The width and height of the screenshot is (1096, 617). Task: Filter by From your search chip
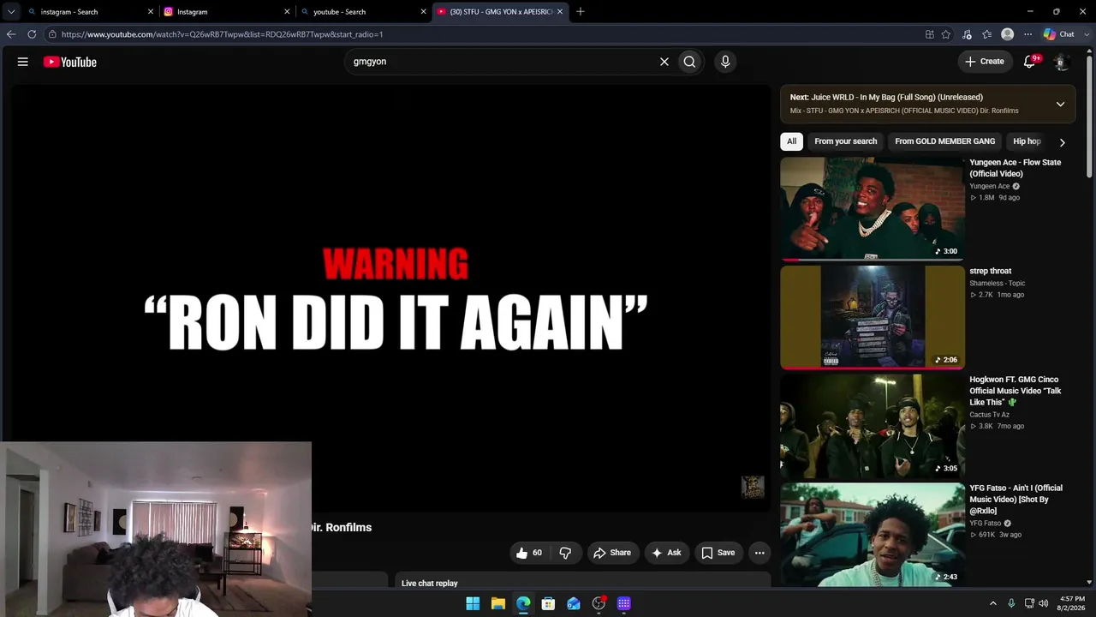point(846,141)
